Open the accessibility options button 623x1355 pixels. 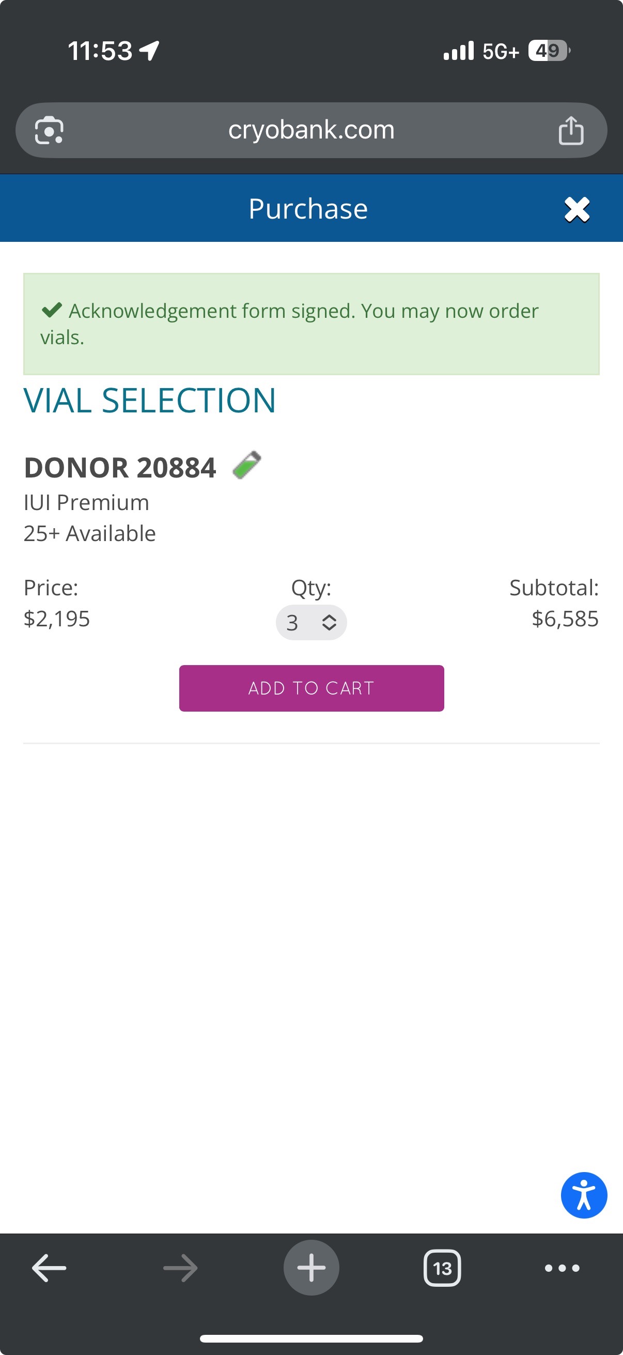[584, 1195]
